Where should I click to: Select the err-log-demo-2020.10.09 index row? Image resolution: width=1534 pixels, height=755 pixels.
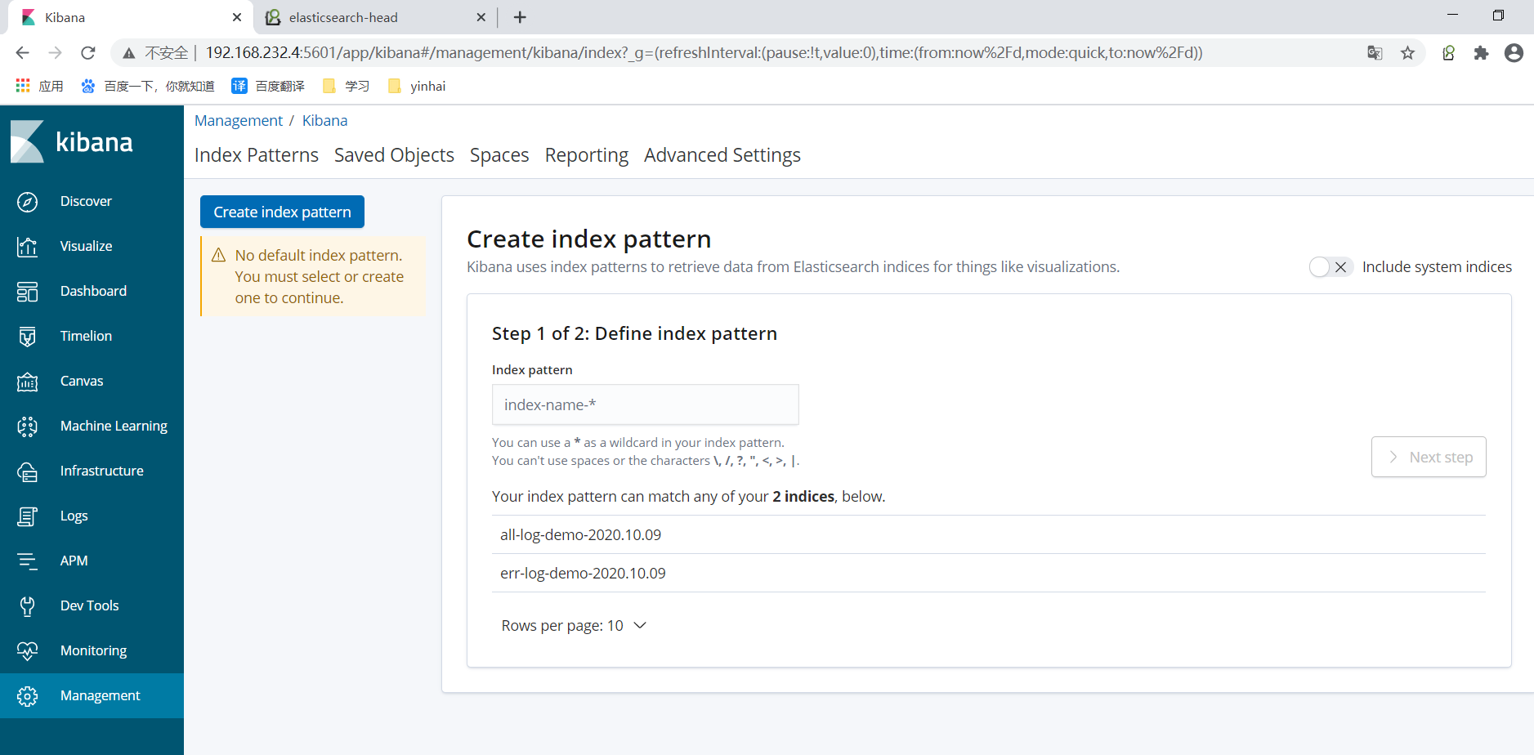pos(989,573)
